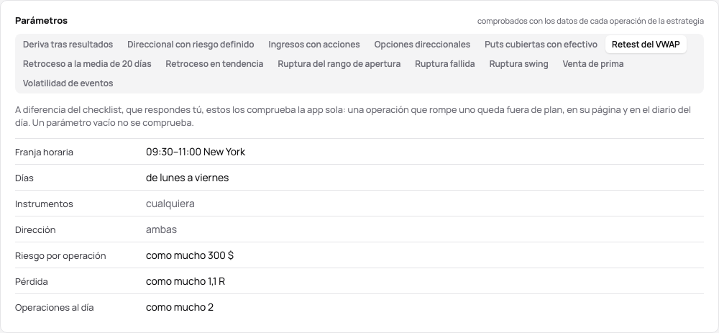This screenshot has height=333, width=719.
Task: Select the Ingresos con acciones tab
Action: point(314,45)
